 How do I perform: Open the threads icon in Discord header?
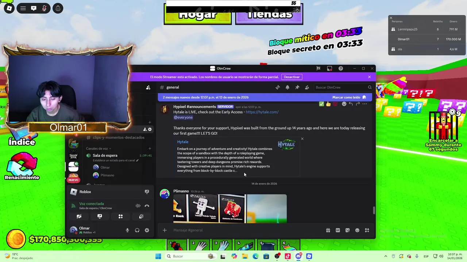[x=278, y=87]
